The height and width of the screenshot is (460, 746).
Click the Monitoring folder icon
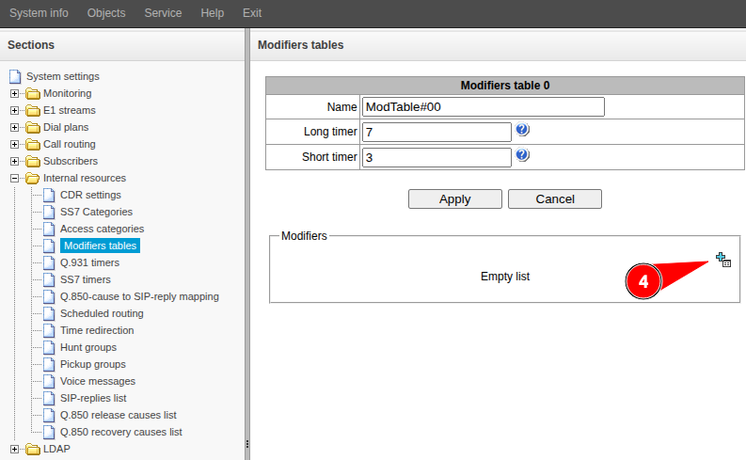coord(33,94)
